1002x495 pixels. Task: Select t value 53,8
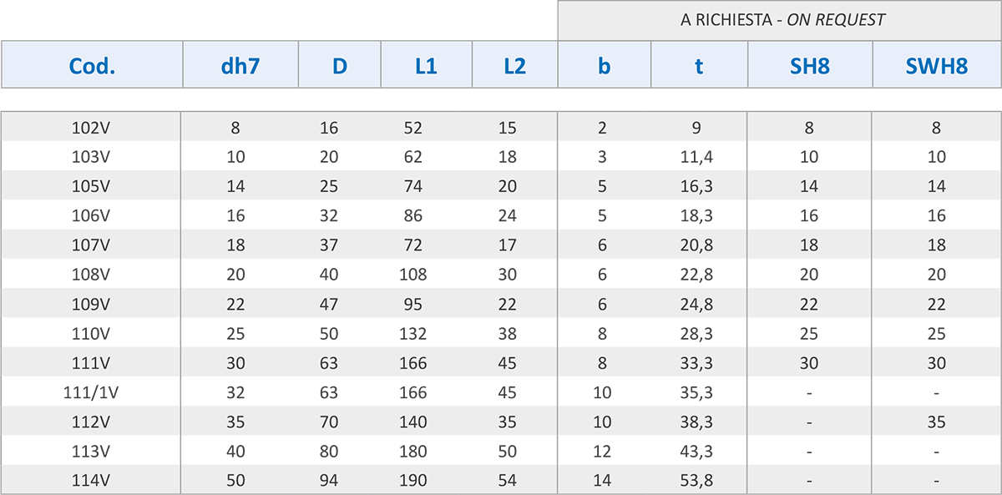696,481
